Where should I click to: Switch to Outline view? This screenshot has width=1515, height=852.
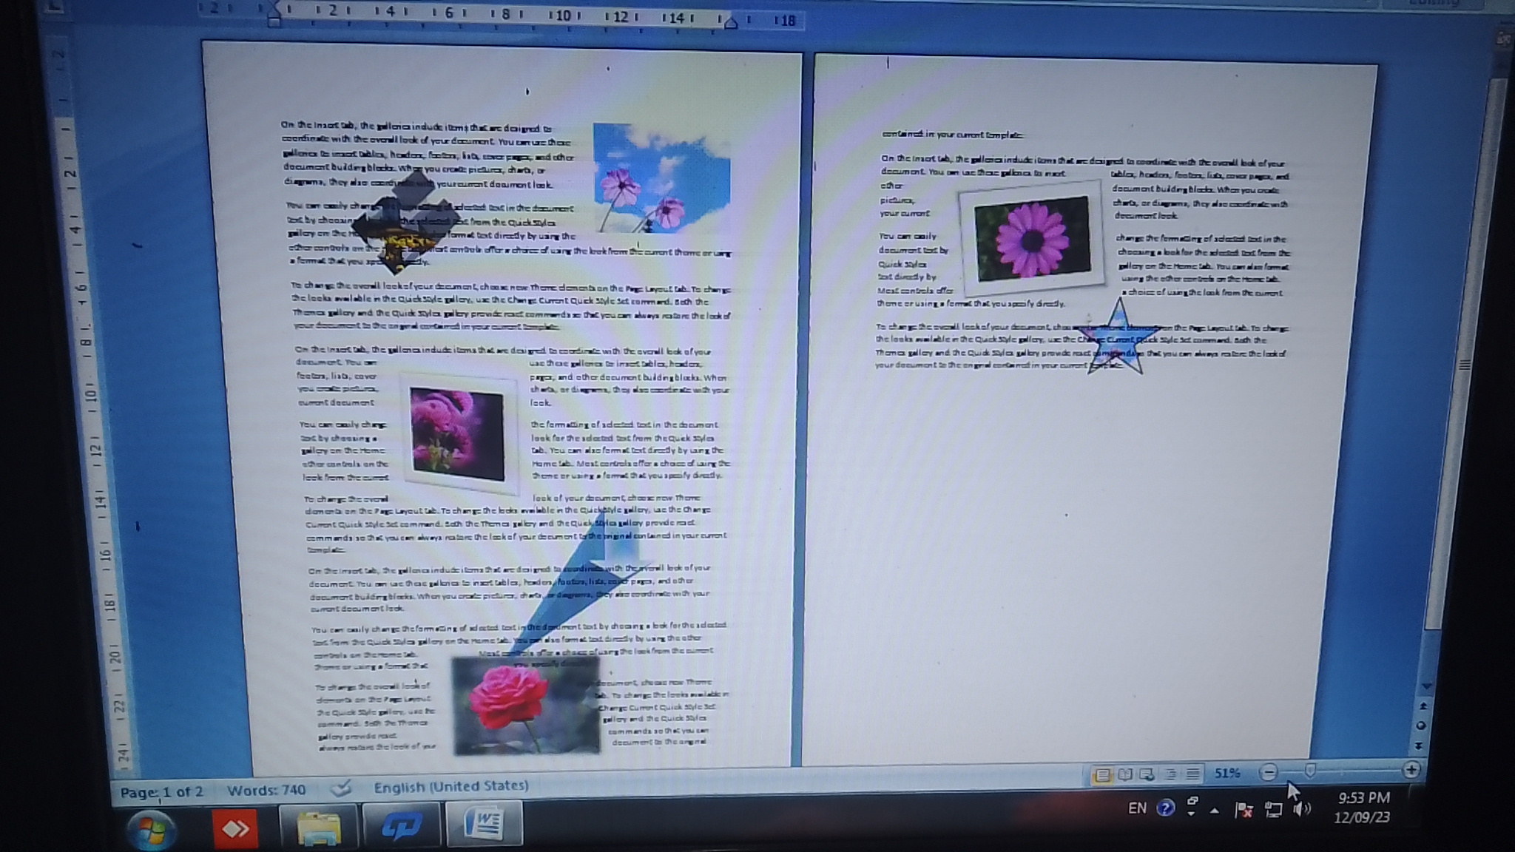pyautogui.click(x=1171, y=774)
